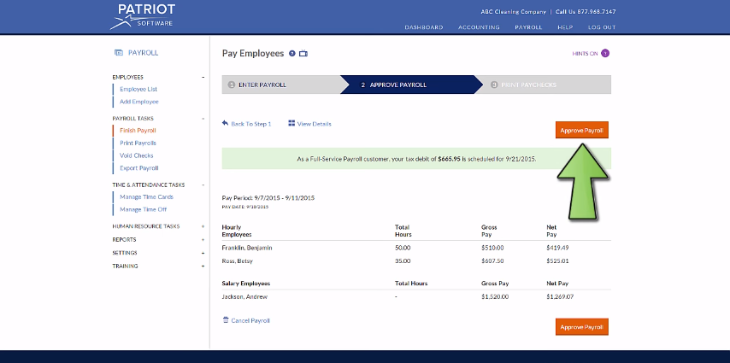Open the Accounting top menu

(x=479, y=27)
